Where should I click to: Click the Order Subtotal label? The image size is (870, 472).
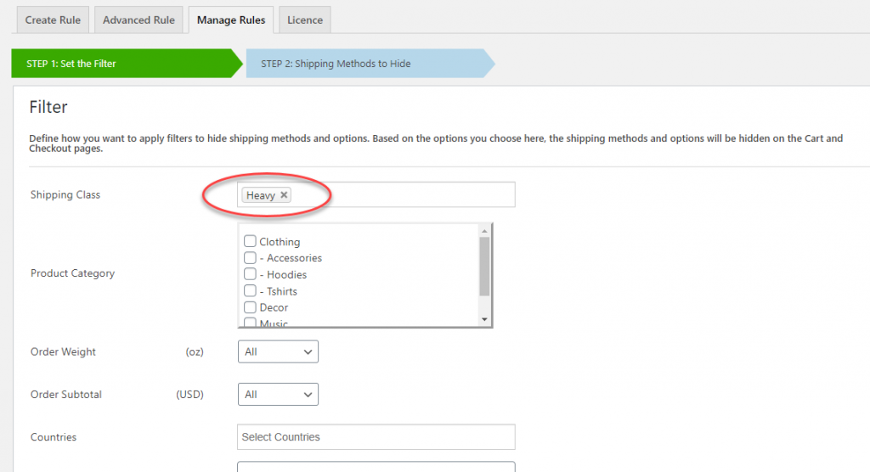[66, 395]
